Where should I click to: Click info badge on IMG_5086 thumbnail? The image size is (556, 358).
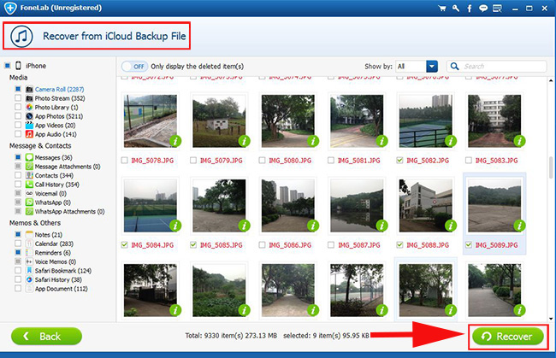click(x=313, y=226)
